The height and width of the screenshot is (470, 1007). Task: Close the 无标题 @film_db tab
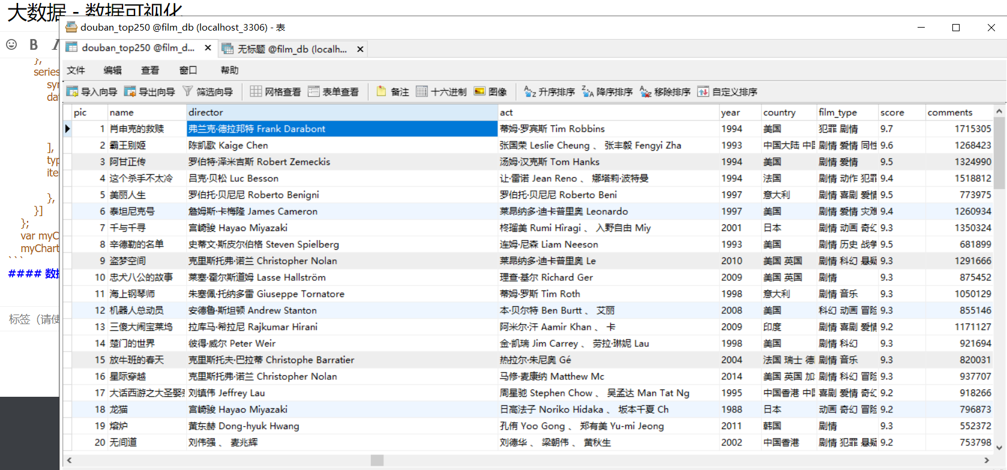coord(360,49)
